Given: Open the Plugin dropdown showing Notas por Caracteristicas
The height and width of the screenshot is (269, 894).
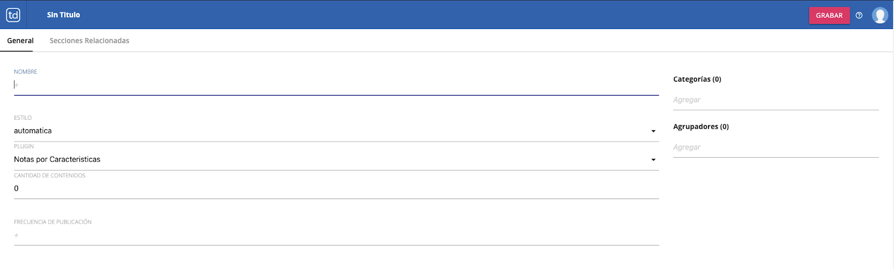Looking at the screenshot, I should click(330, 160).
